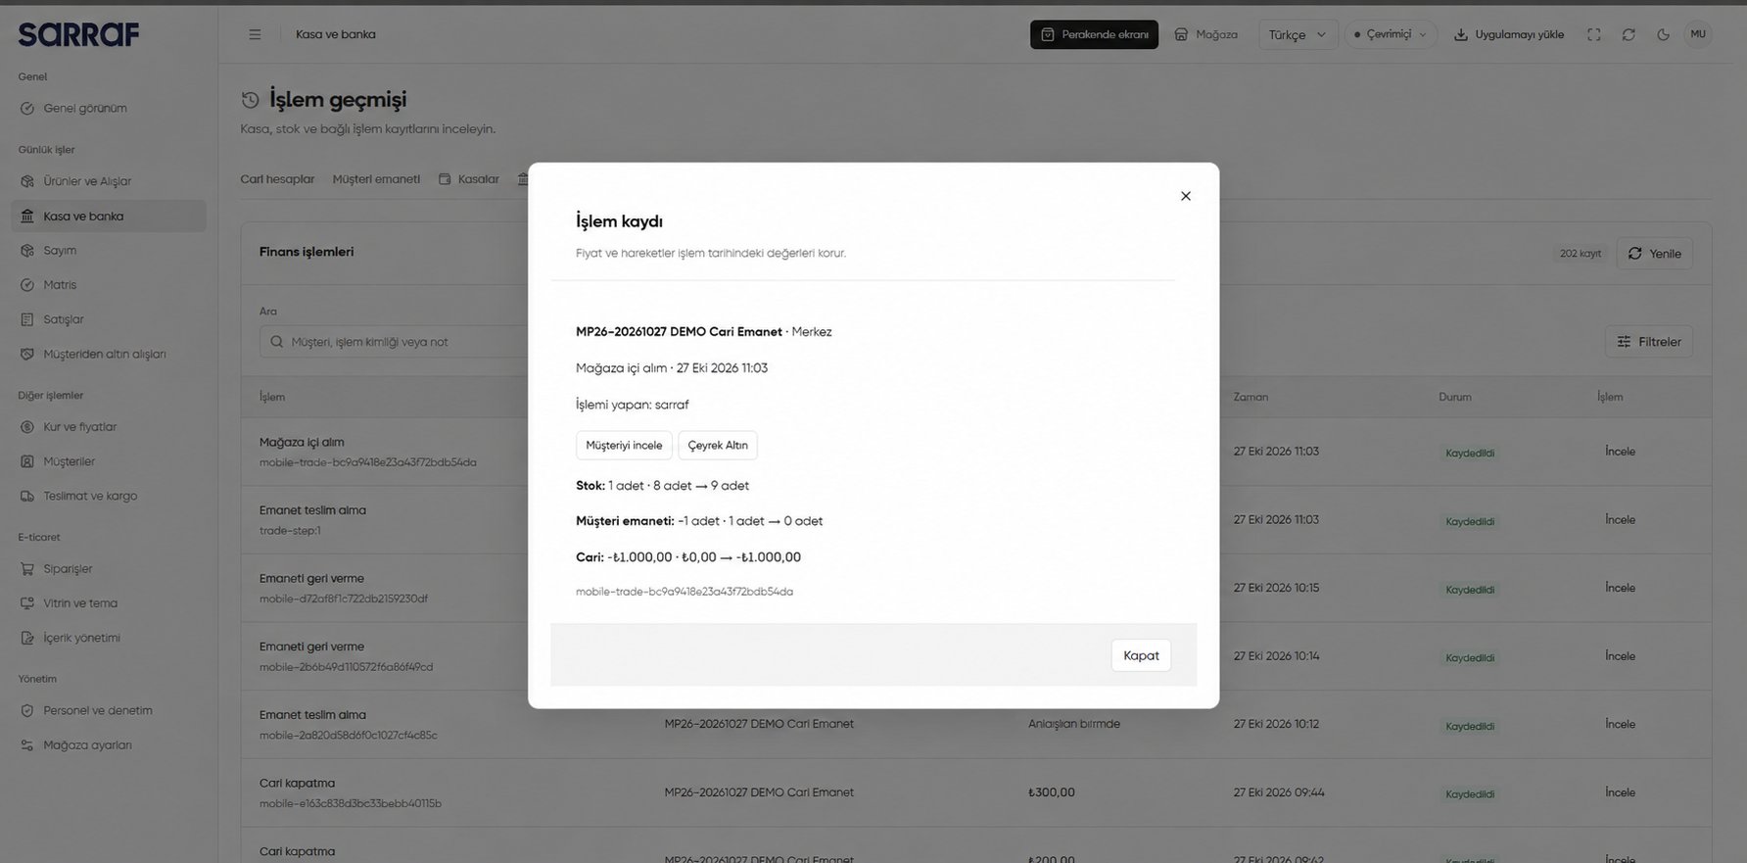Enter fullscreen mode via header icon
Screen dimensions: 1747x863
1594,34
